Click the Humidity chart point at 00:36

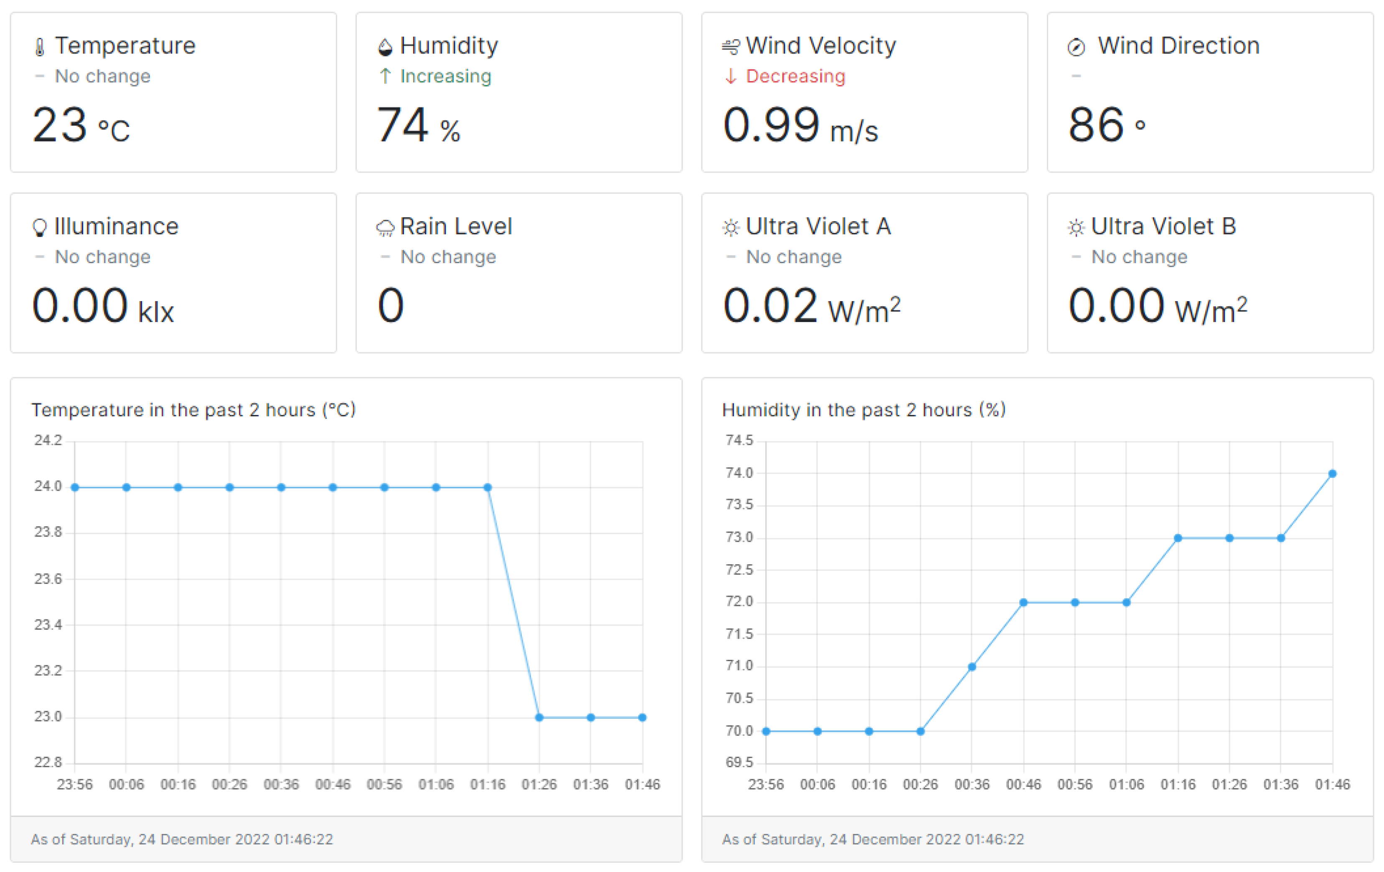972,667
